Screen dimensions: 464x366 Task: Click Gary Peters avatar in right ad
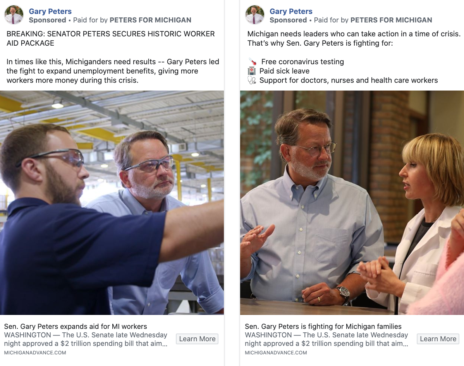pyautogui.click(x=254, y=15)
